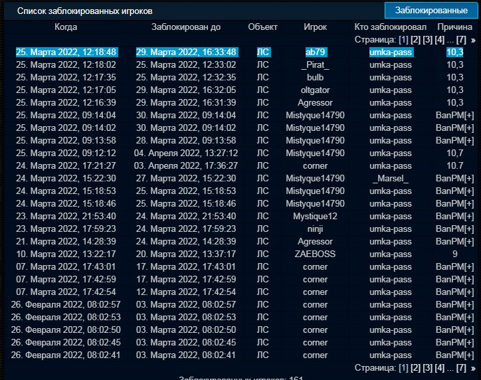Viewport: 481px width, 380px height.
Task: Click reason 9 in ZAEBOSS row
Action: (455, 254)
